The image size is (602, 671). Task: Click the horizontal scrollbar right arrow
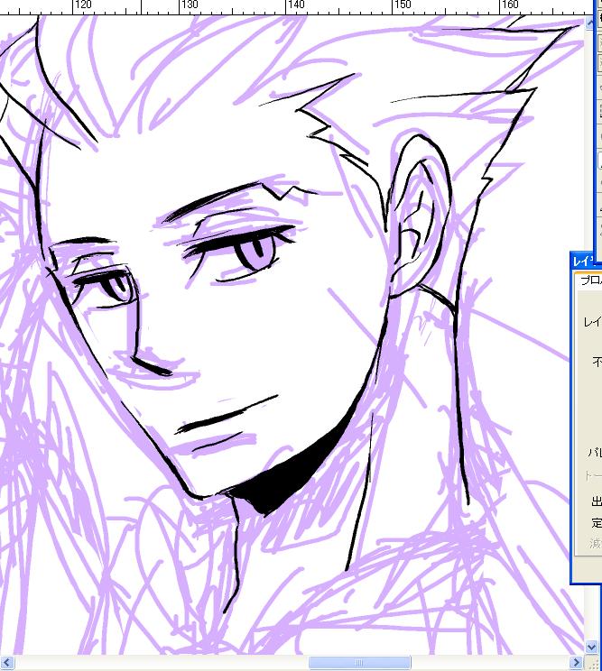click(574, 663)
